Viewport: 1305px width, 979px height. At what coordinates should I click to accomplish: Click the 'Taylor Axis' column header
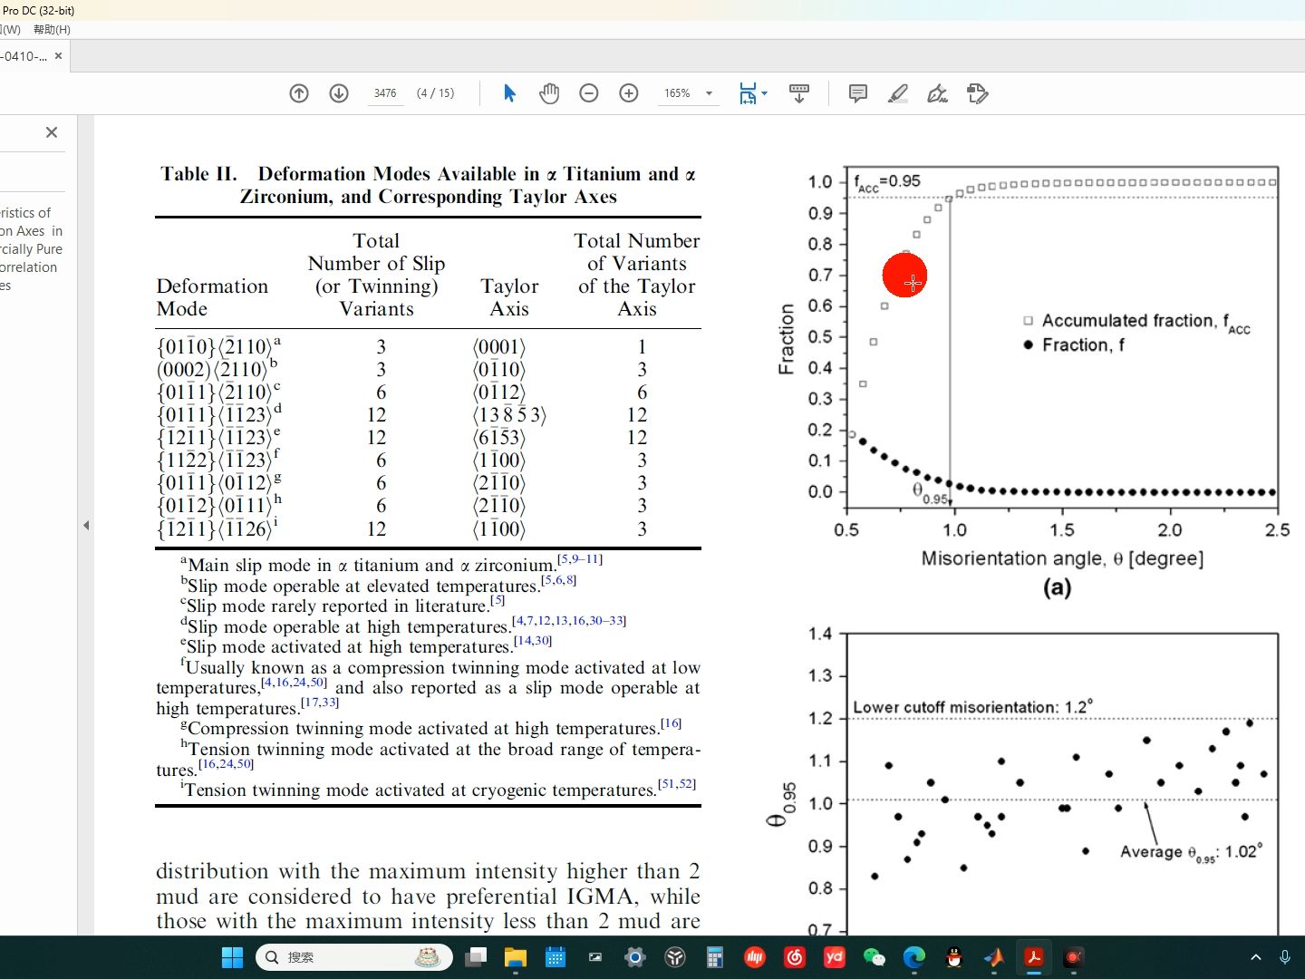(x=509, y=297)
